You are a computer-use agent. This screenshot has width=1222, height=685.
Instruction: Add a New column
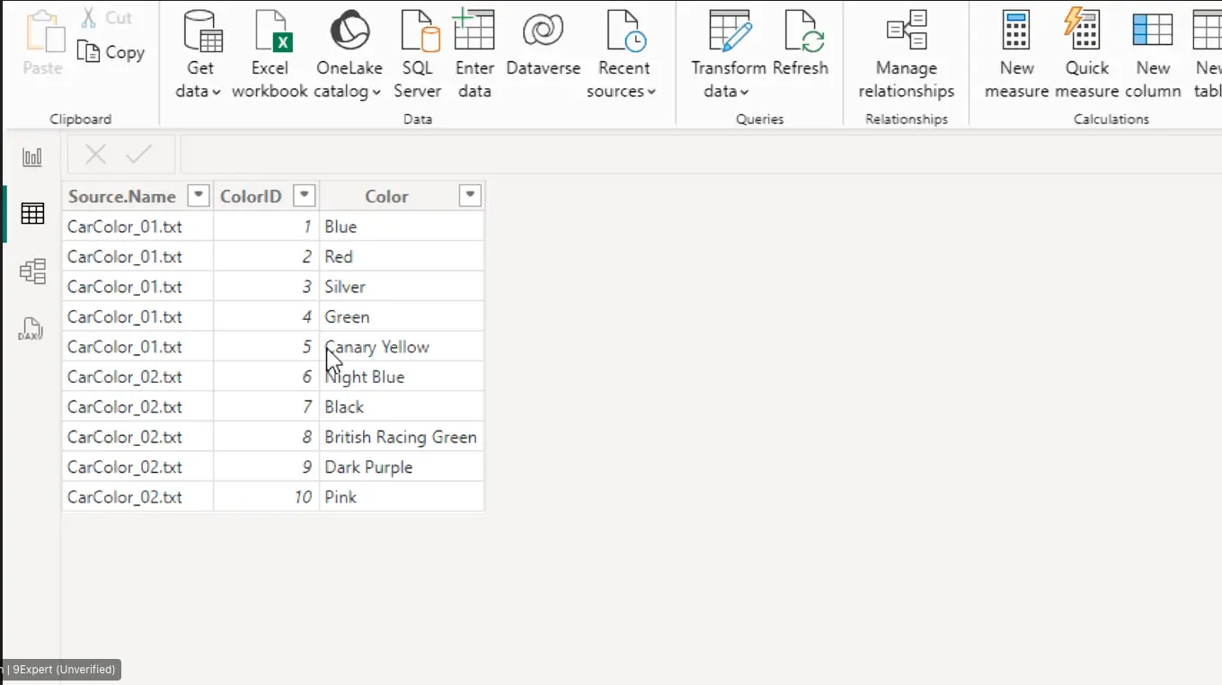click(1153, 54)
